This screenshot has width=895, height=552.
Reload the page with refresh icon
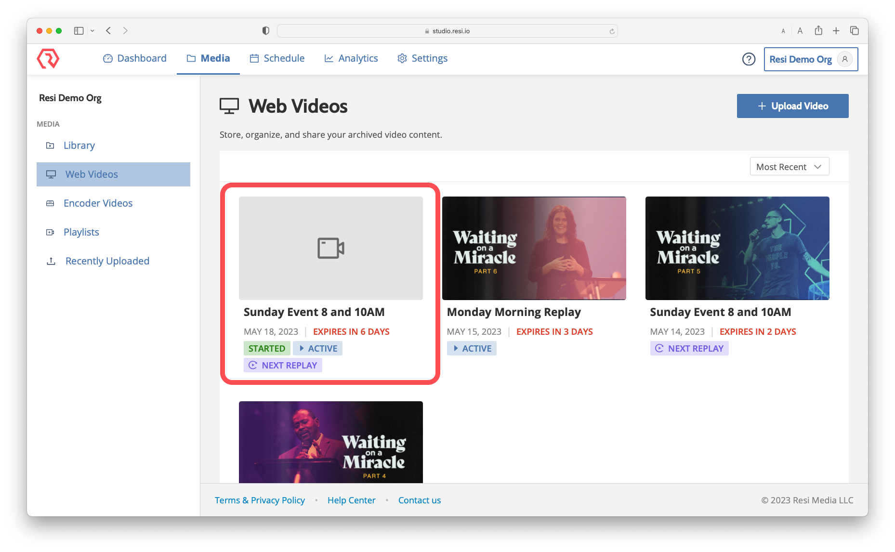(612, 31)
